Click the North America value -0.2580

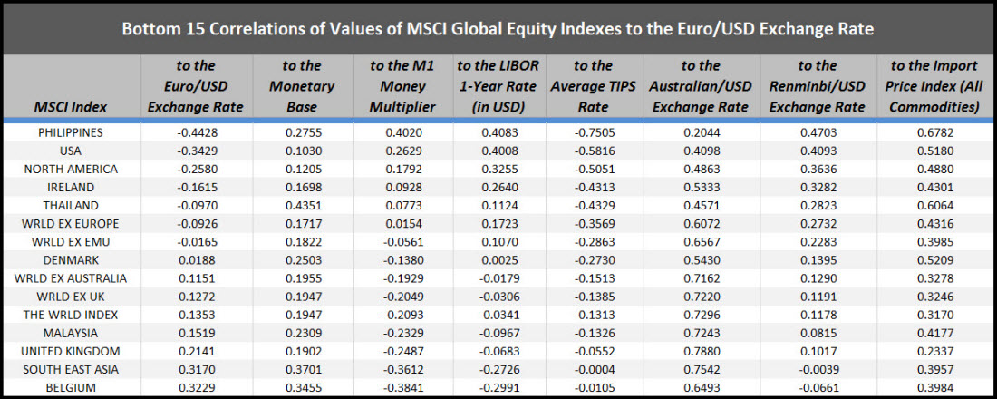click(196, 169)
